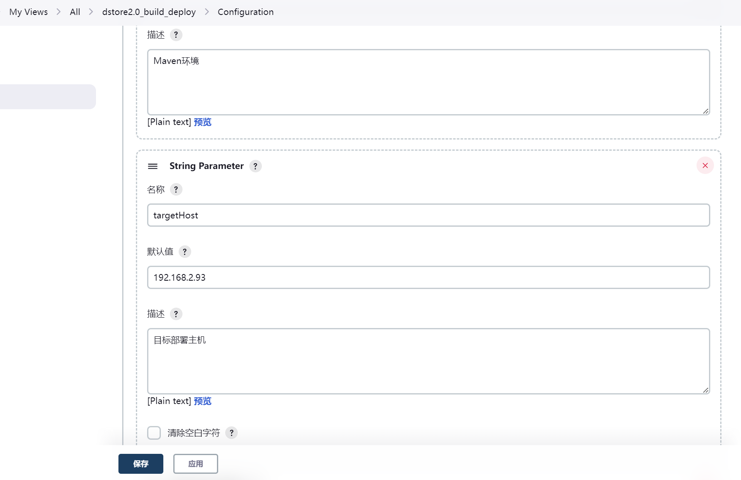The width and height of the screenshot is (741, 480).
Task: Open help for String Parameter heading
Action: click(x=256, y=166)
